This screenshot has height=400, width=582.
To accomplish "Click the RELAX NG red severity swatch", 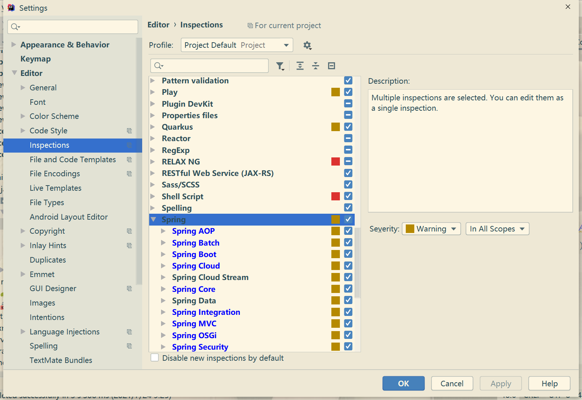I will (336, 161).
